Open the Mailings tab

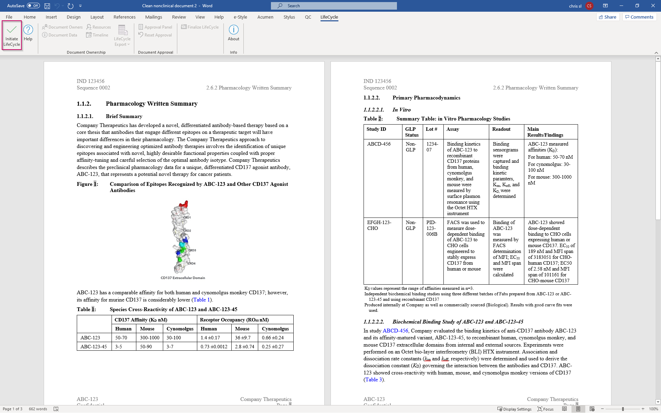pyautogui.click(x=154, y=17)
